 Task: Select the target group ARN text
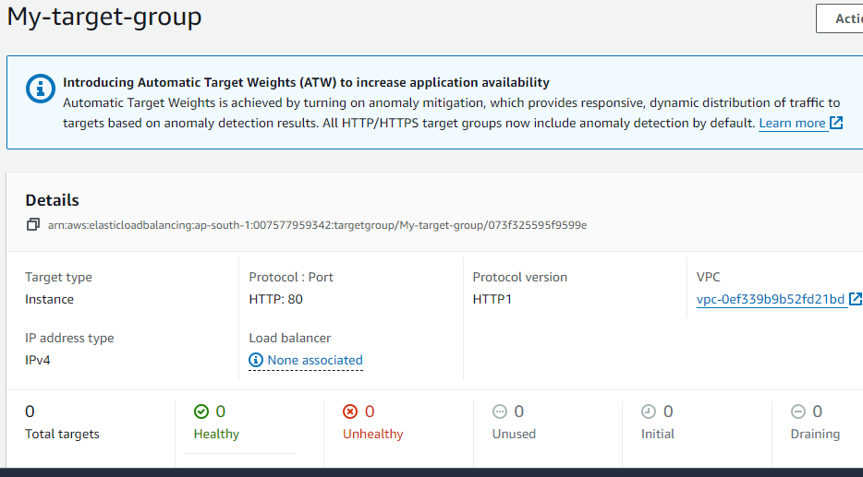(317, 225)
